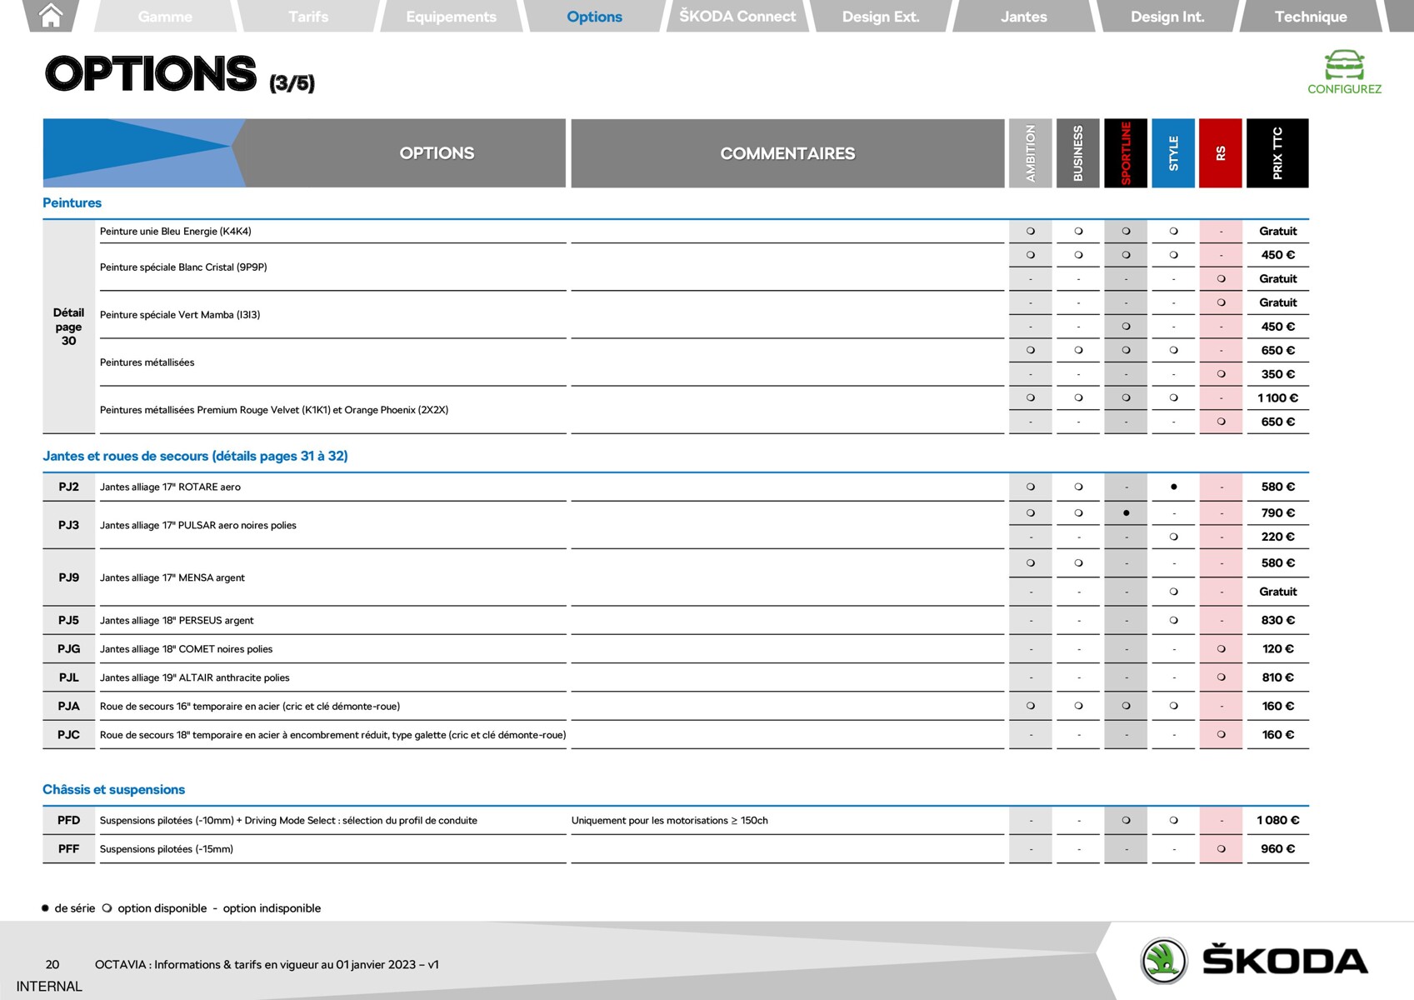Image resolution: width=1414 pixels, height=1000 pixels.
Task: Click page number 20 in footer
Action: pos(52,964)
